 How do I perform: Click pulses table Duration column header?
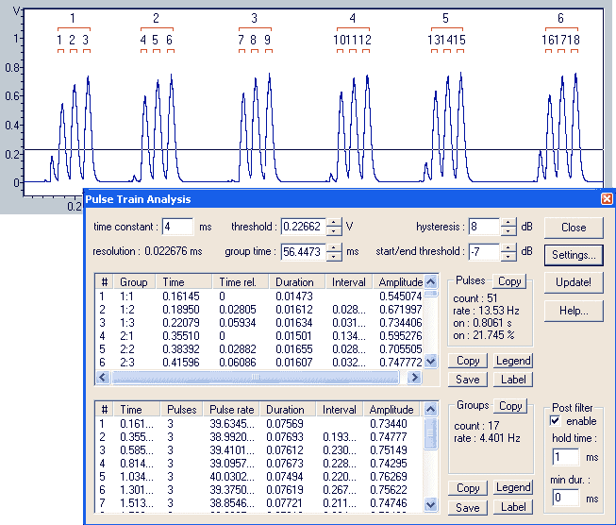296,282
